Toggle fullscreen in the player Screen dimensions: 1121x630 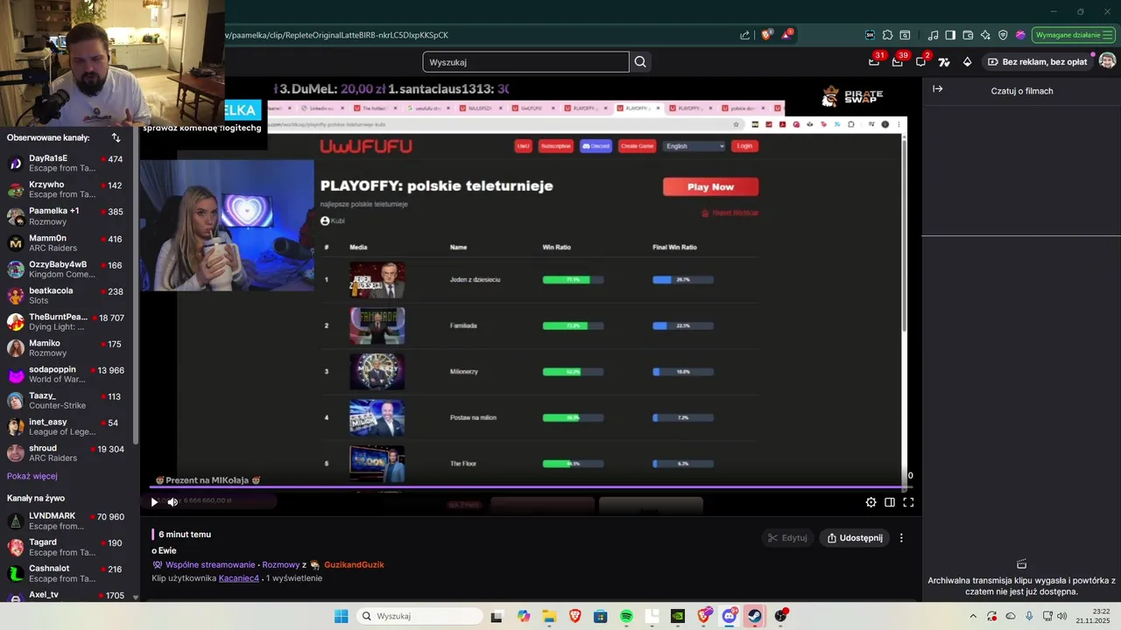(x=908, y=502)
